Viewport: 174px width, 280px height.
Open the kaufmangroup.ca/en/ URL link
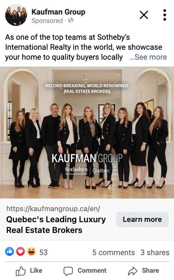coord(53,208)
